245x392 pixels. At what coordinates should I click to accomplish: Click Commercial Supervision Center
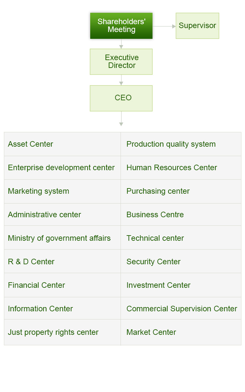[181, 308]
